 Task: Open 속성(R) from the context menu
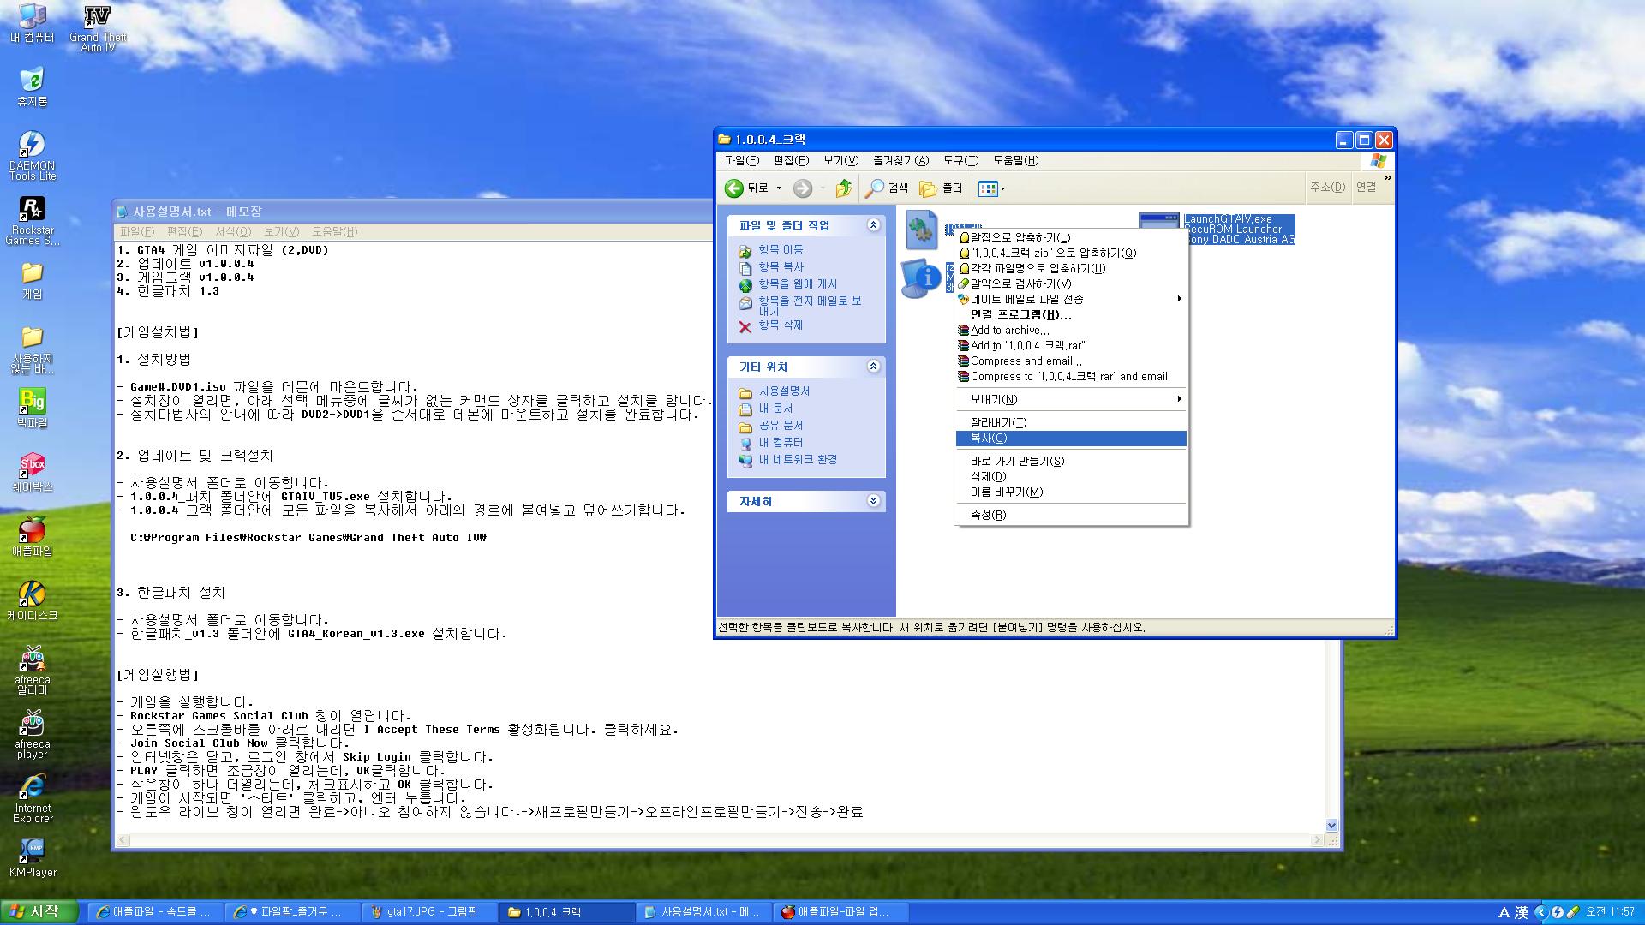click(1071, 516)
